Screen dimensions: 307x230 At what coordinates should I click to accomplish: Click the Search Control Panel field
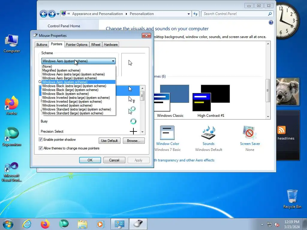[x=235, y=14]
